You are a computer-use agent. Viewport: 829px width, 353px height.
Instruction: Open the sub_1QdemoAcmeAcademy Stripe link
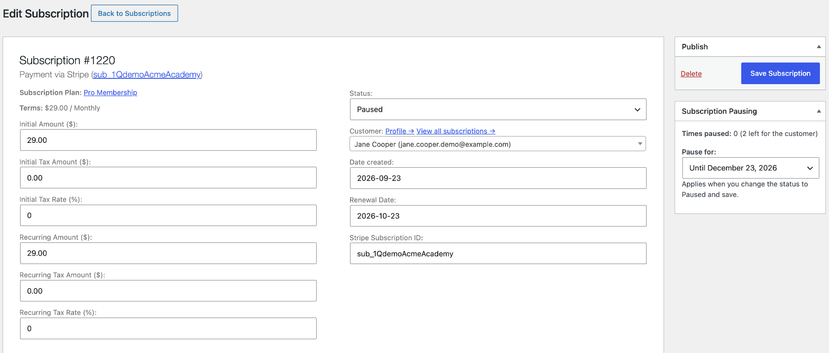(147, 75)
